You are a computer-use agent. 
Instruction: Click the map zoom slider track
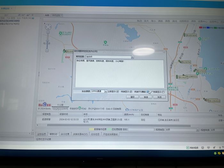pyautogui.click(x=47, y=45)
